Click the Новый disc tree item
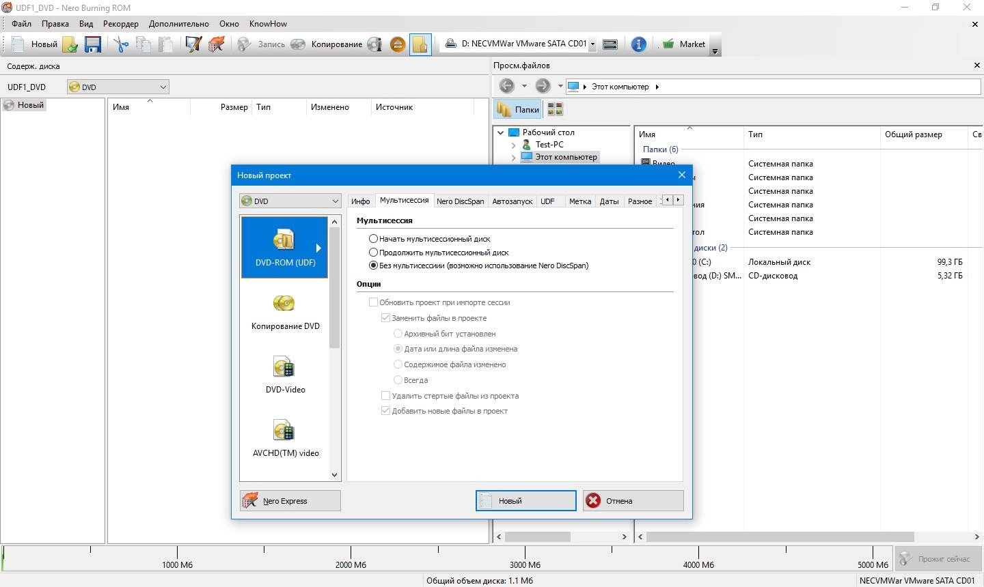The height and width of the screenshot is (587, 984). point(24,105)
